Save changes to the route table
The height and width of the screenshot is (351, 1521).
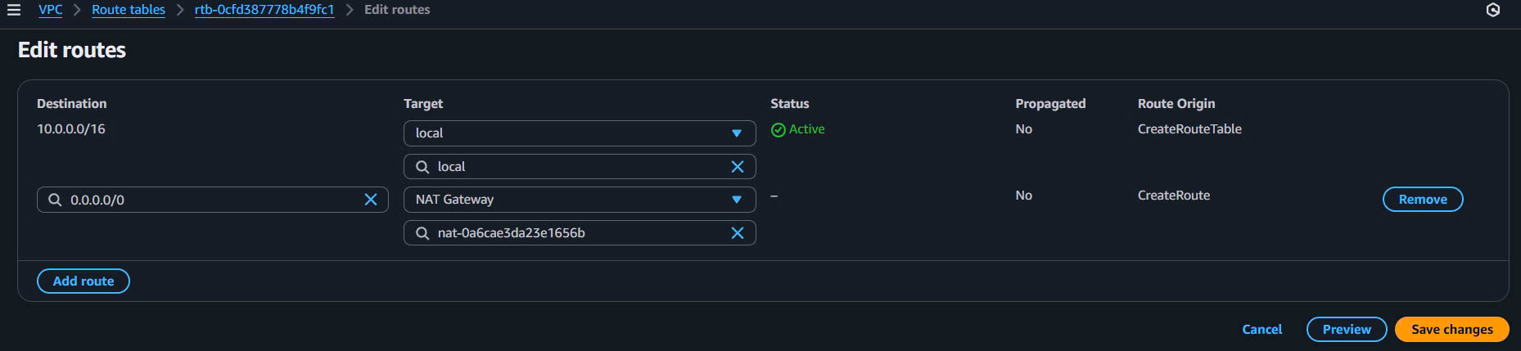pyautogui.click(x=1451, y=330)
